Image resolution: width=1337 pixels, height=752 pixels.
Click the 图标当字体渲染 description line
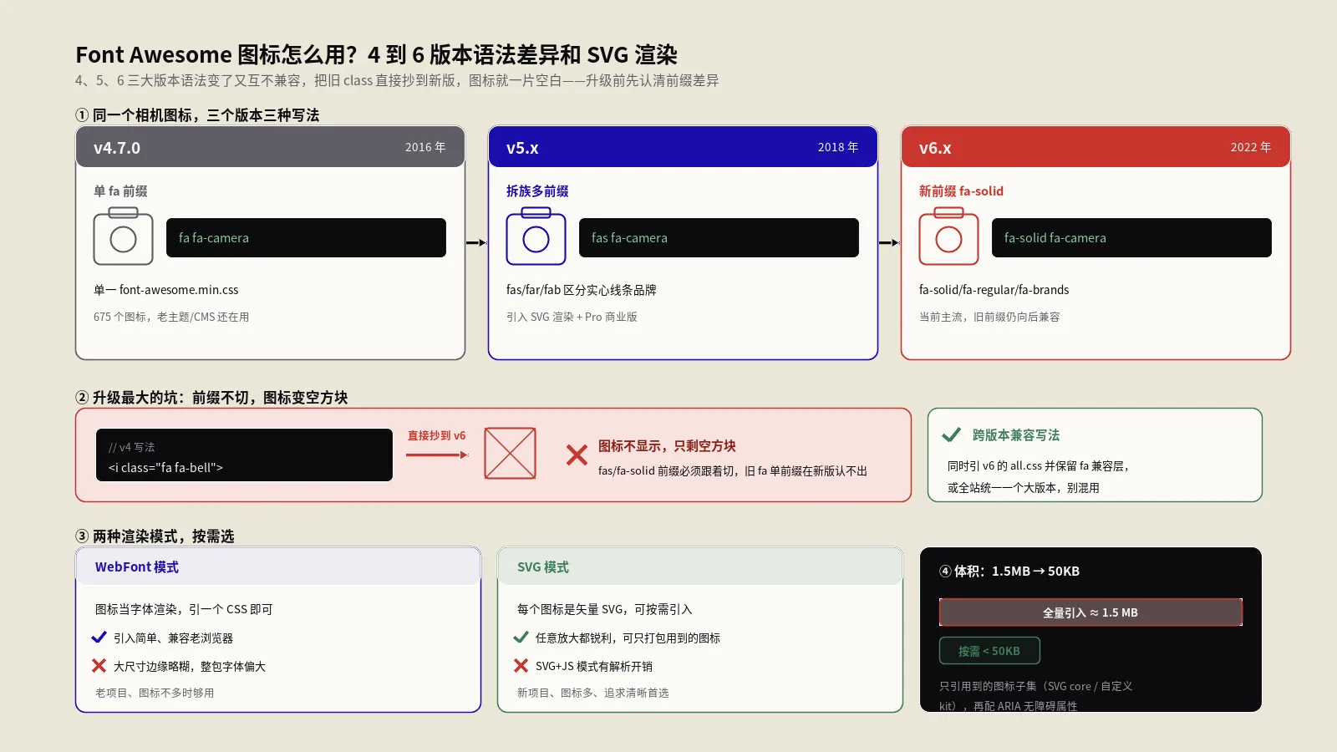click(184, 609)
